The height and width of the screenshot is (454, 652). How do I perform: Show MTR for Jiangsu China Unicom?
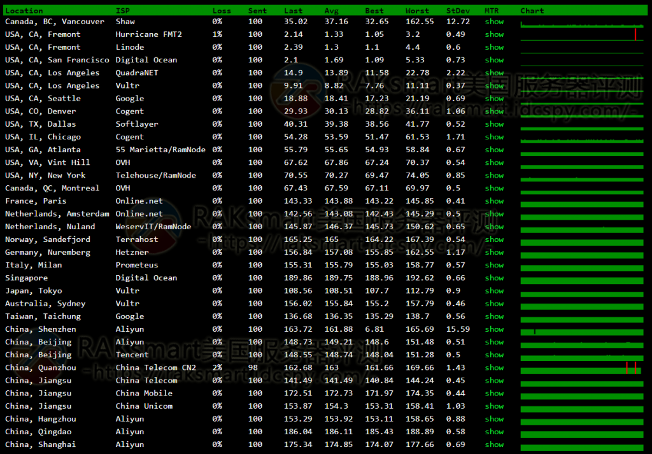click(494, 406)
